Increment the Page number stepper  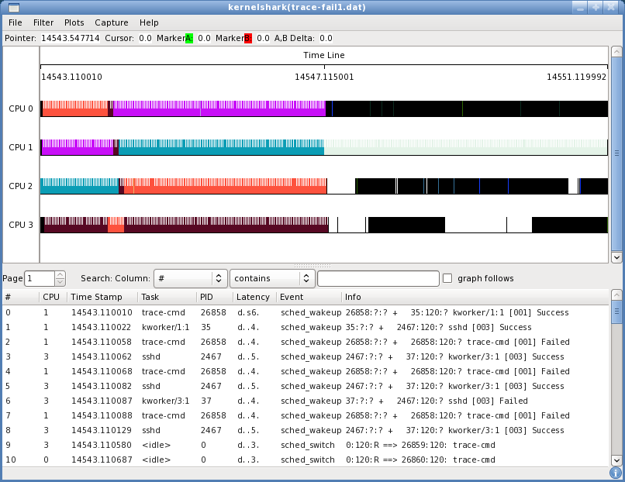(x=60, y=274)
